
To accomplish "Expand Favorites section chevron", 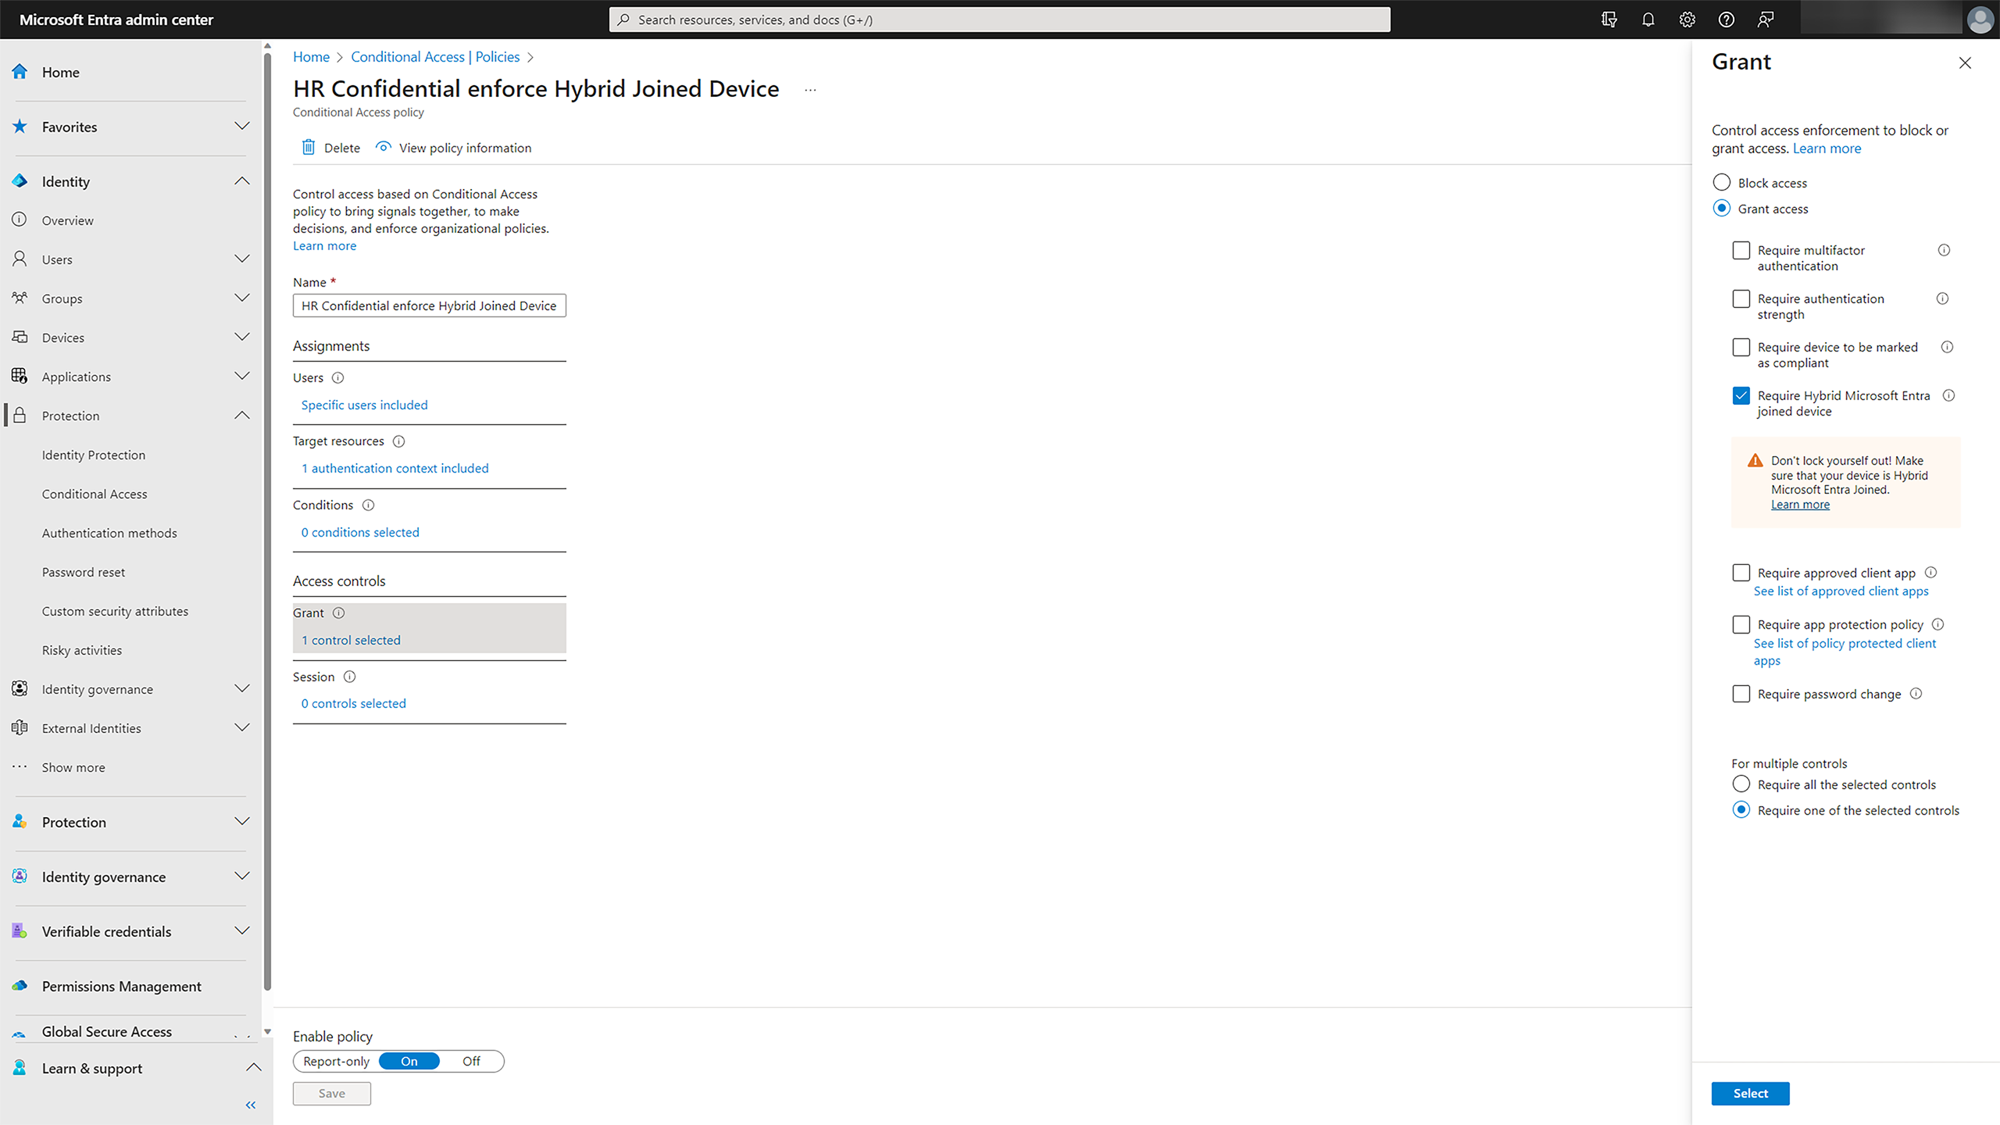I will pos(242,126).
